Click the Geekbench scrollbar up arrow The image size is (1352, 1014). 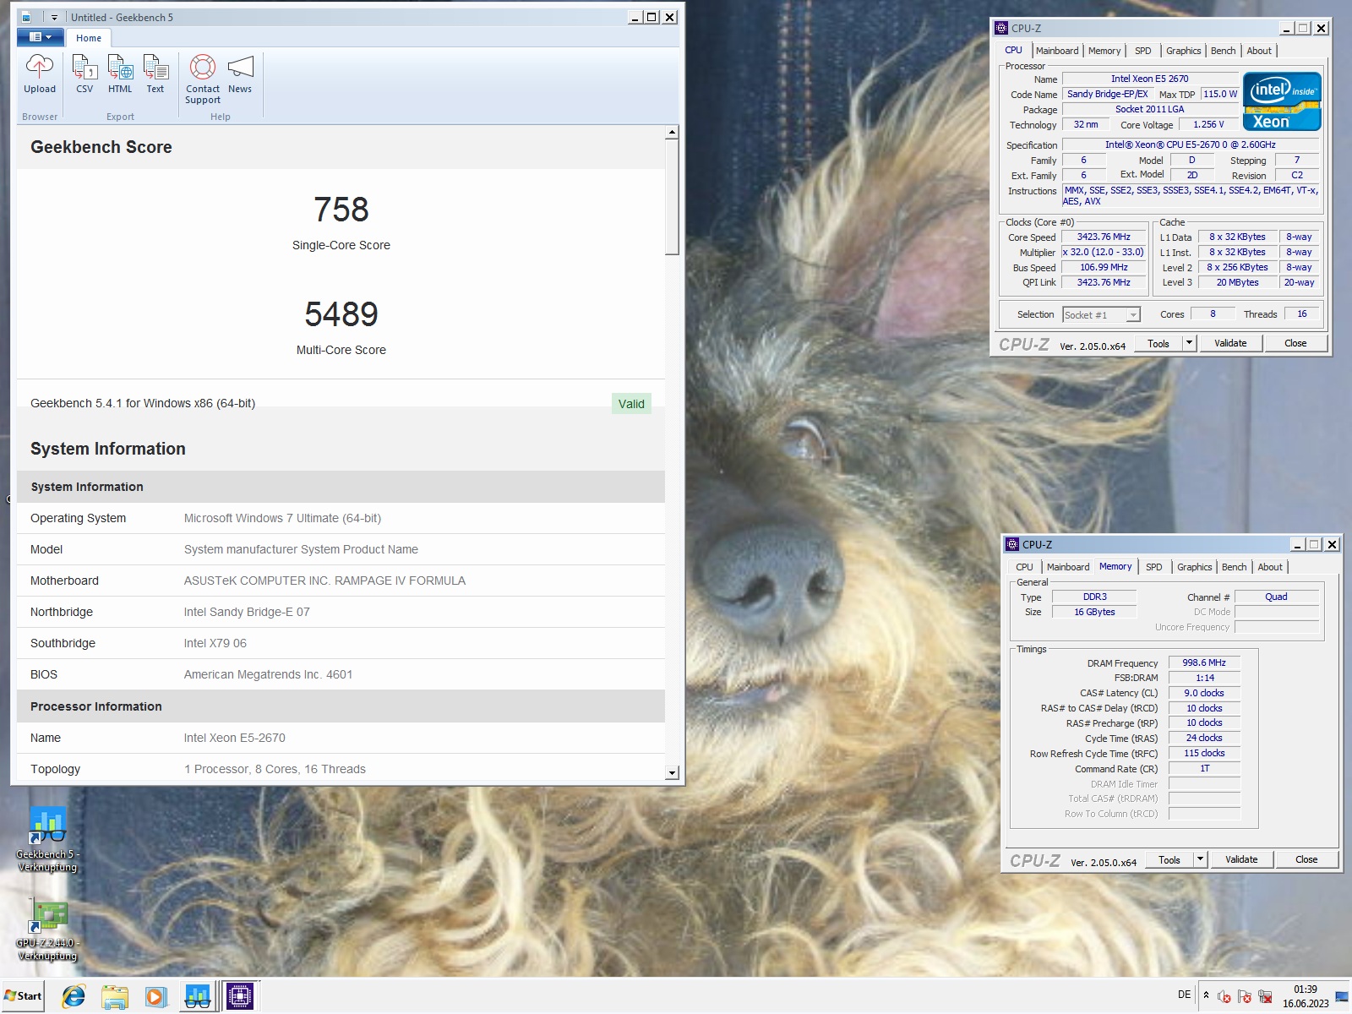pos(672,132)
